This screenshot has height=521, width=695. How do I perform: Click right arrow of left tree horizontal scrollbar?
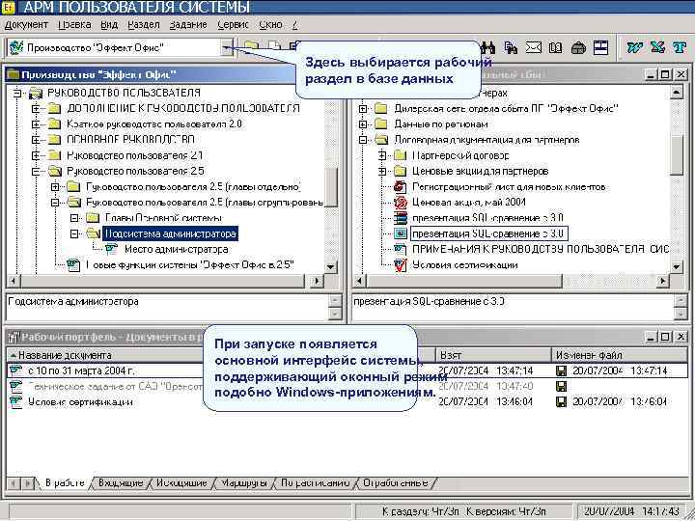316,281
